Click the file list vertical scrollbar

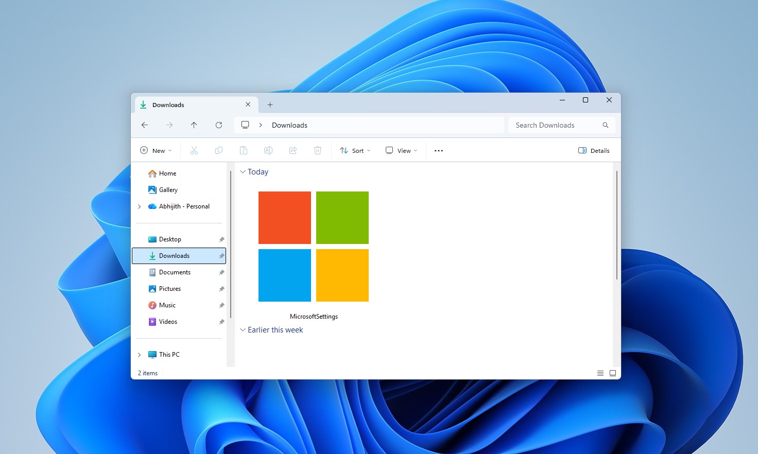(616, 225)
